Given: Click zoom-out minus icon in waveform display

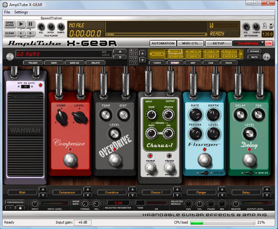Looking at the screenshot, I should (107, 35).
